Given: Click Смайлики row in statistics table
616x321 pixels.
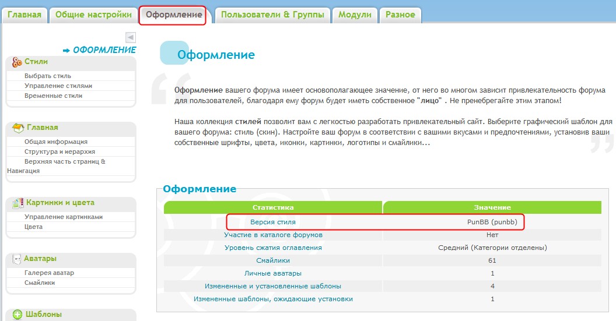Looking at the screenshot, I should [x=273, y=260].
